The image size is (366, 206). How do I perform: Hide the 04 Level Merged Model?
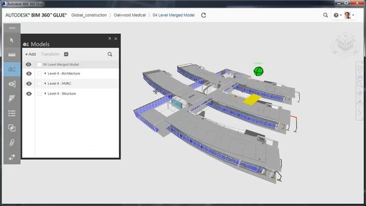coord(29,65)
